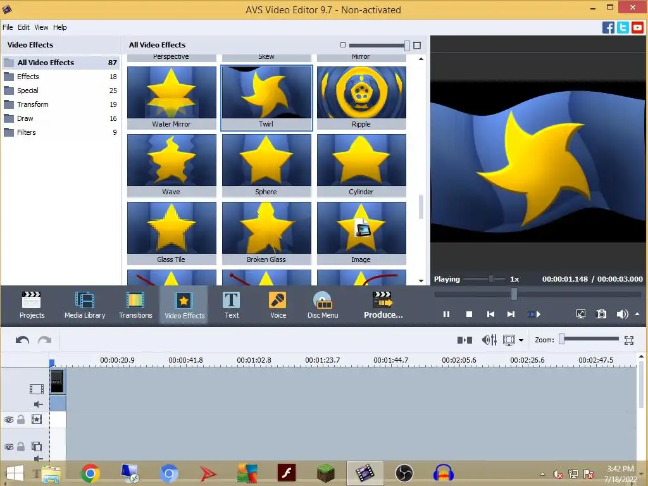This screenshot has width=648, height=486.
Task: Select the Water Mirror effect
Action: click(171, 97)
